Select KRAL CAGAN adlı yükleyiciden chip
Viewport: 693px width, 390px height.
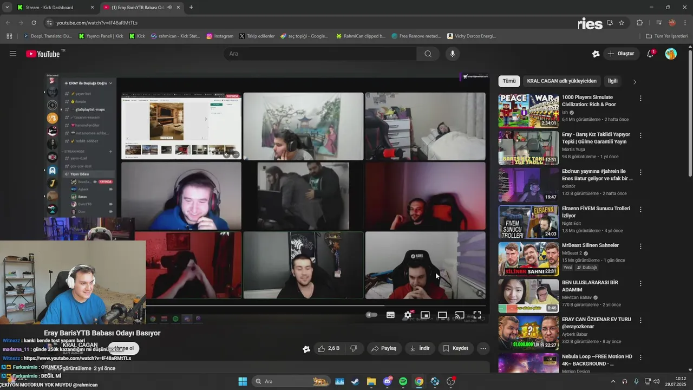[561, 81]
